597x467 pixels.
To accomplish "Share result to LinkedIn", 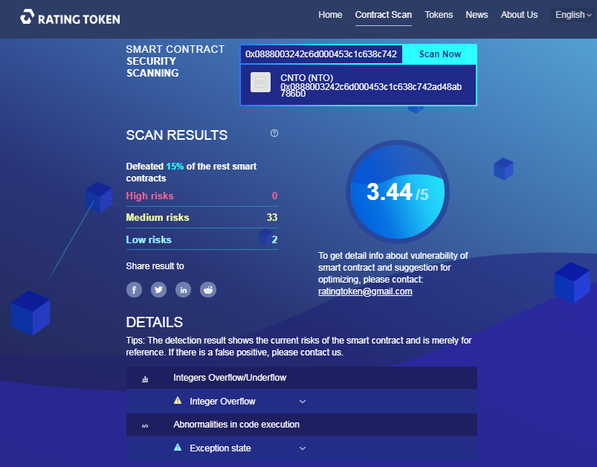I will coord(183,290).
